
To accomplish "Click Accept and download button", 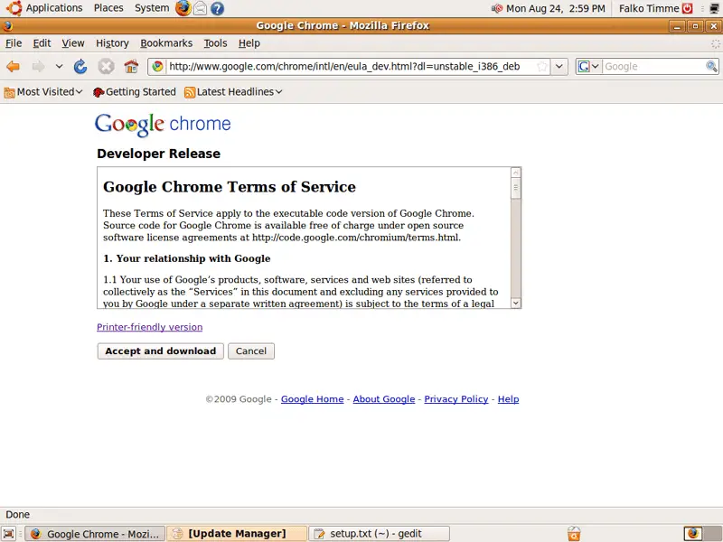I will 161,351.
